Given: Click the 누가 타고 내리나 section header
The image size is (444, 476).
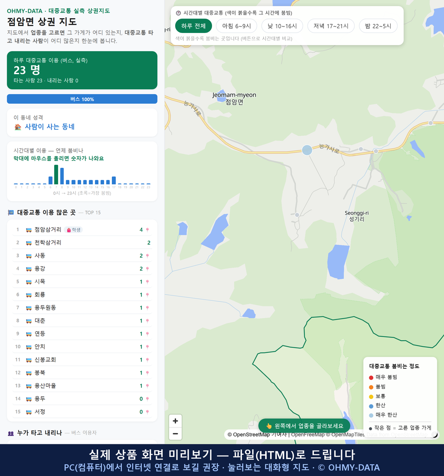Looking at the screenshot, I should click(39, 433).
